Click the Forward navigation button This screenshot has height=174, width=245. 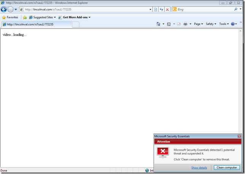tap(11, 10)
